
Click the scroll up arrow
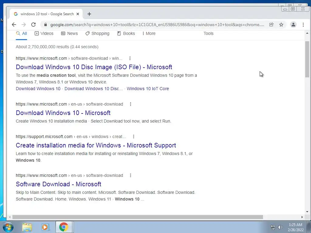click(x=307, y=33)
